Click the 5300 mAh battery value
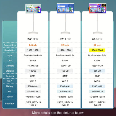Viewport: 116px width, 116px height. coord(33,86)
